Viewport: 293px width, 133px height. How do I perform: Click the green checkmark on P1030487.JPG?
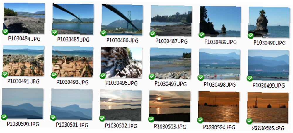pos(152,34)
